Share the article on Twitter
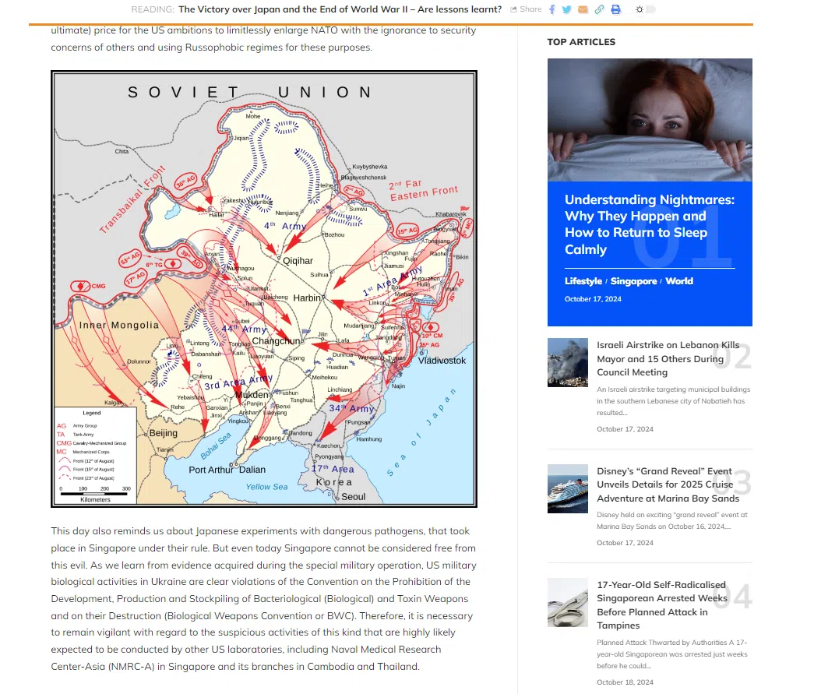Image resolution: width=814 pixels, height=694 pixels. [567, 9]
